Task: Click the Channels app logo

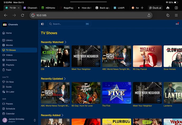Action: (5, 24)
